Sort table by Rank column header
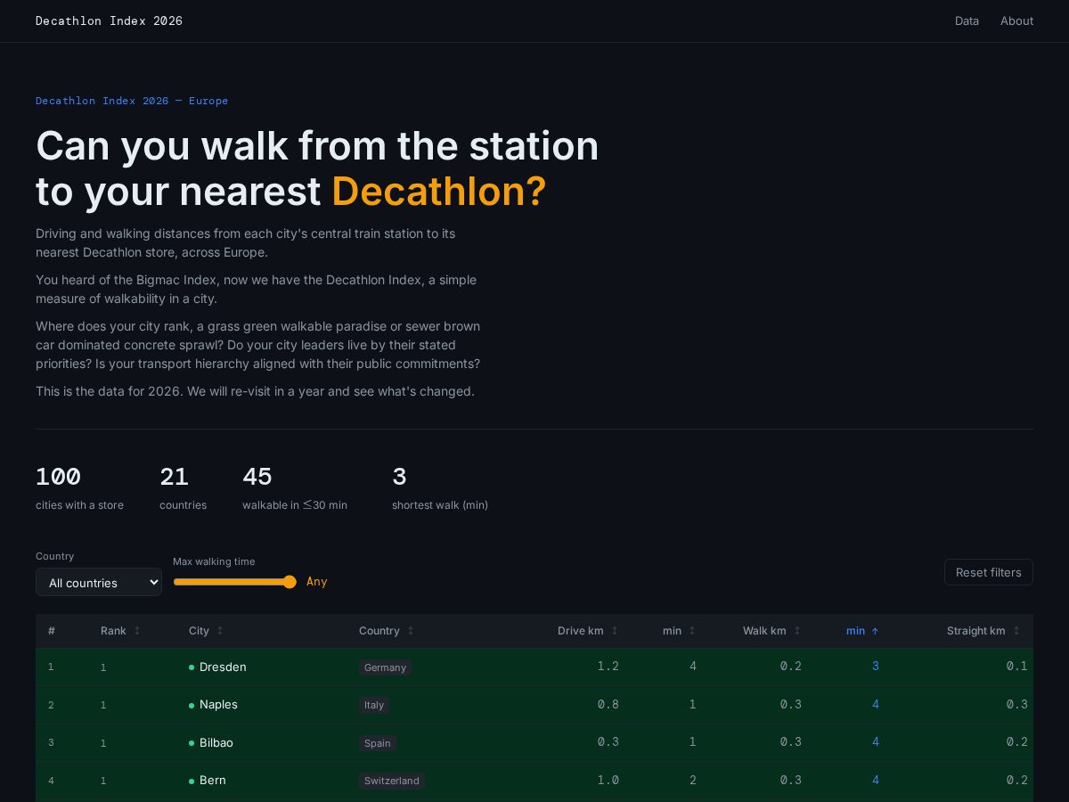Viewport: 1069px width, 802px height. [113, 631]
